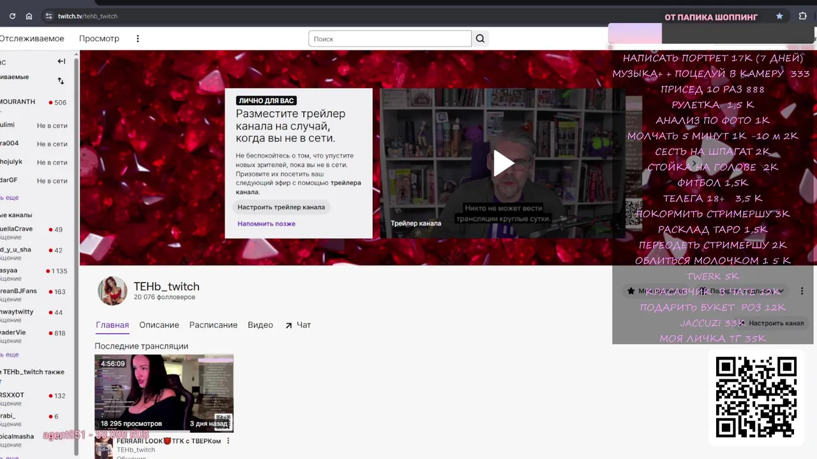Viewport: 817px width, 459px height.
Task: Open nwaytwitty channel with 44 viewers
Action: 35,316
